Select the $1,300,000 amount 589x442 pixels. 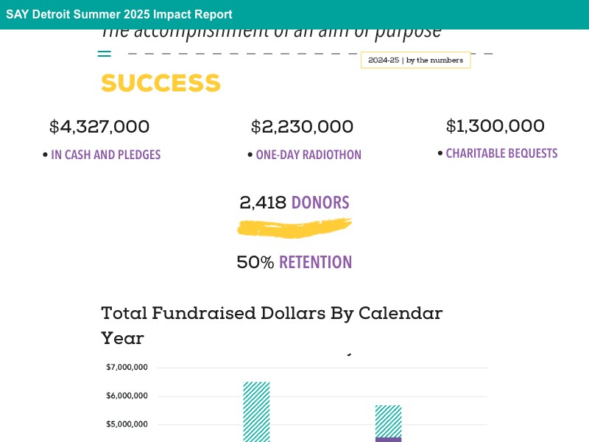click(495, 126)
